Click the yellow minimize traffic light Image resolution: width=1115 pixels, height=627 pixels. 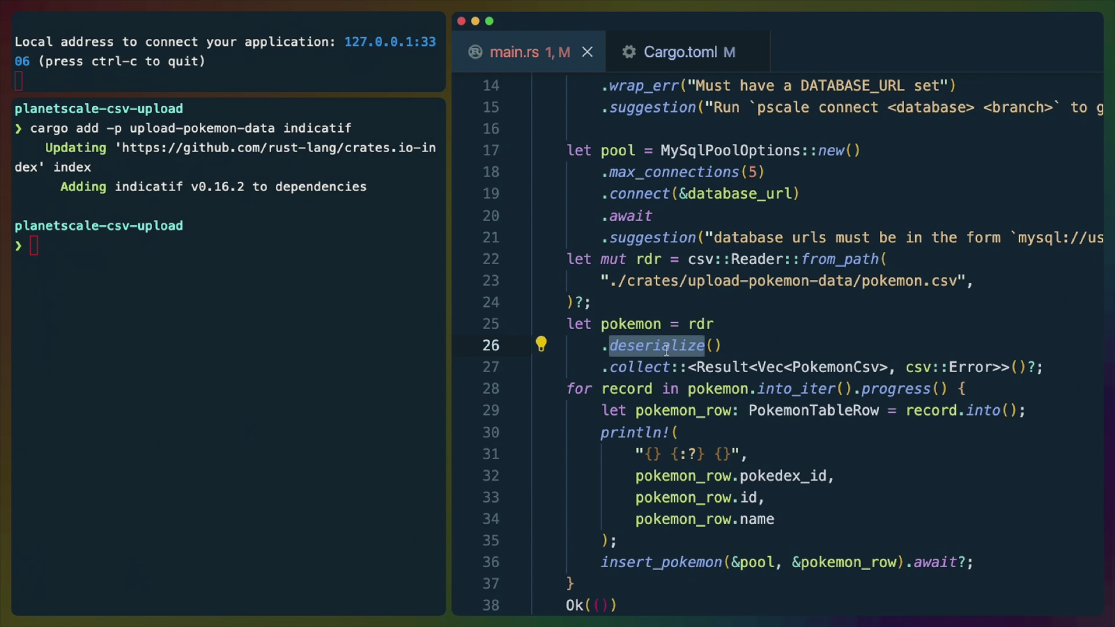[x=475, y=21]
